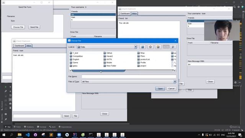Image resolution: width=245 pixels, height=138 pixels.
Task: Select the project folder
Action: (142, 66)
